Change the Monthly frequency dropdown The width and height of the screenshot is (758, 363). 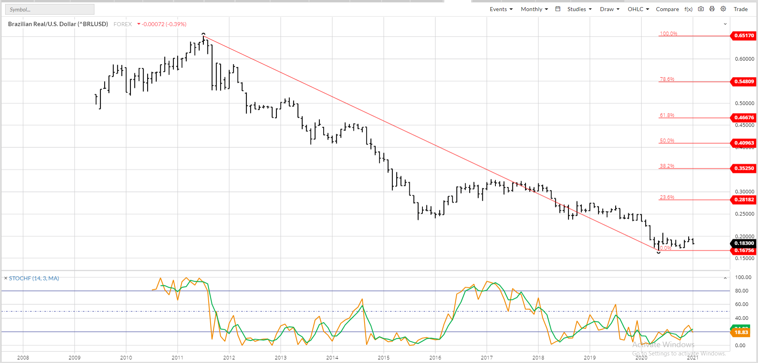pos(534,9)
